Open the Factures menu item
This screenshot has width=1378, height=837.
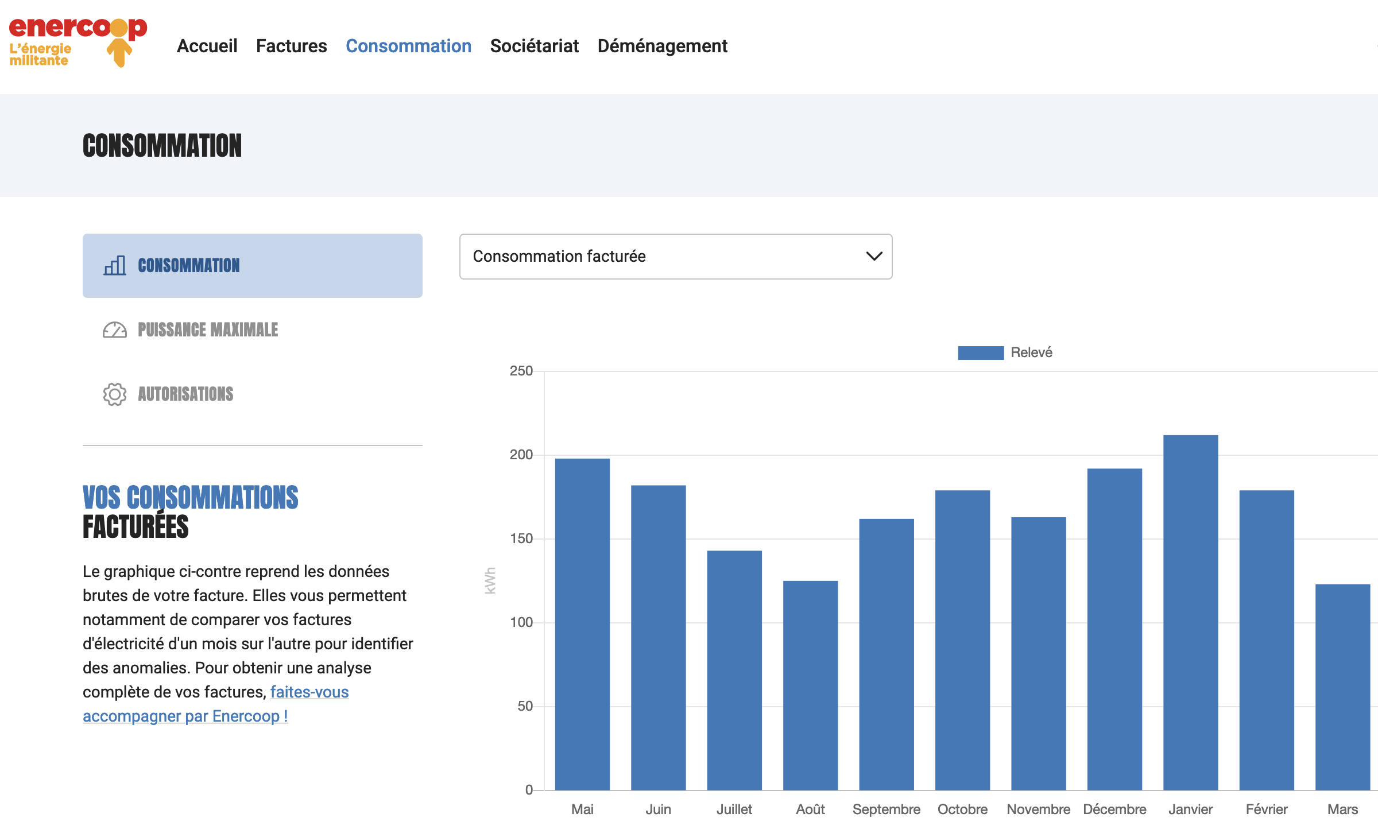tap(291, 46)
